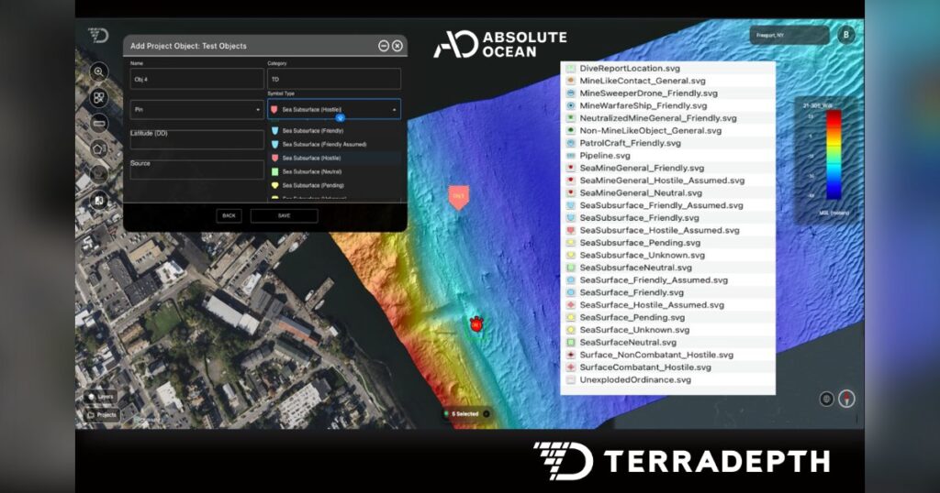Open the Layers panel button
Screen dimensions: 940x493
click(x=101, y=397)
